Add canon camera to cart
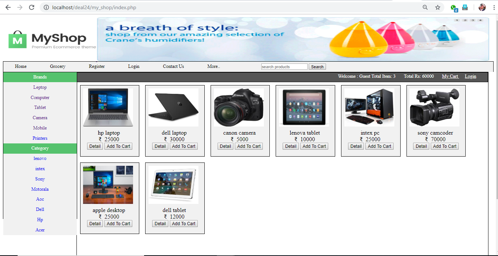 point(249,146)
